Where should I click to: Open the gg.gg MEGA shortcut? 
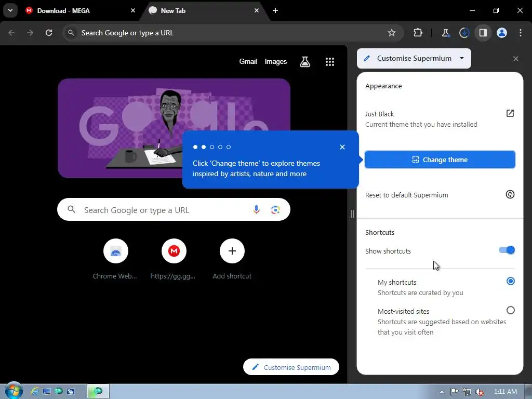(174, 260)
